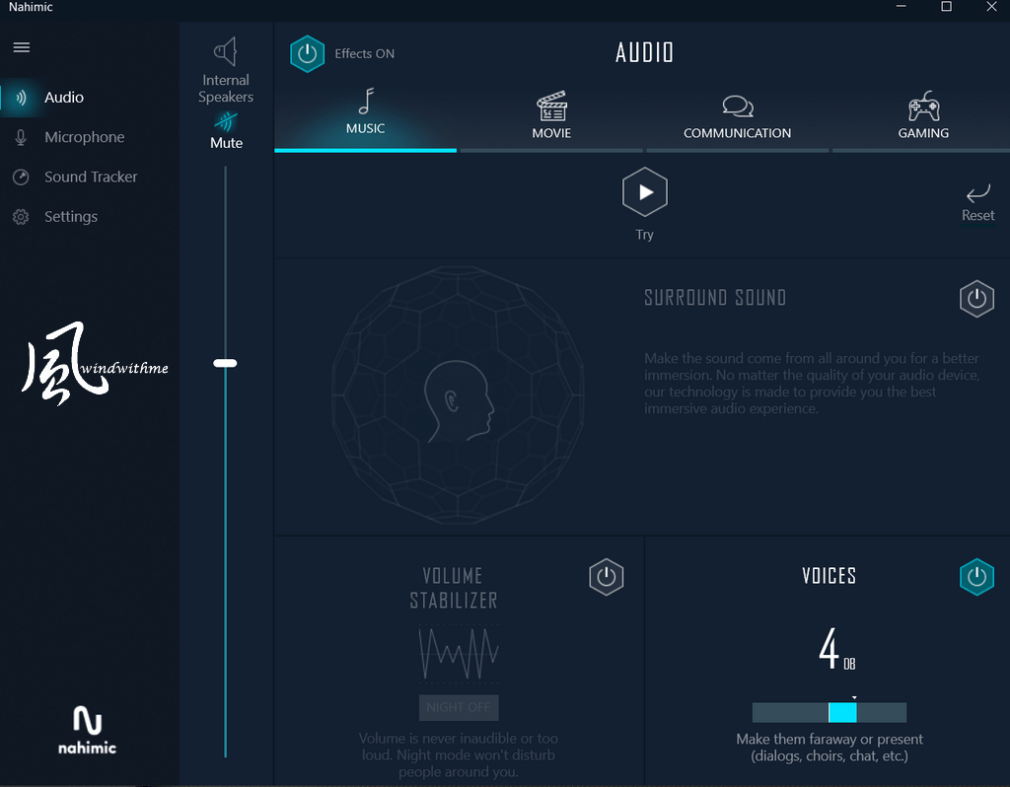Switch to the GAMING profile tab

coord(923,119)
